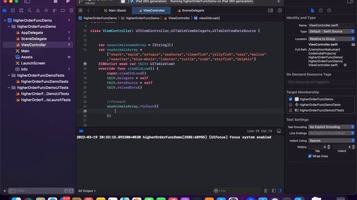Switch to the SceneDelegate tab
This screenshot has height=200, width=357.
pos(191,11)
